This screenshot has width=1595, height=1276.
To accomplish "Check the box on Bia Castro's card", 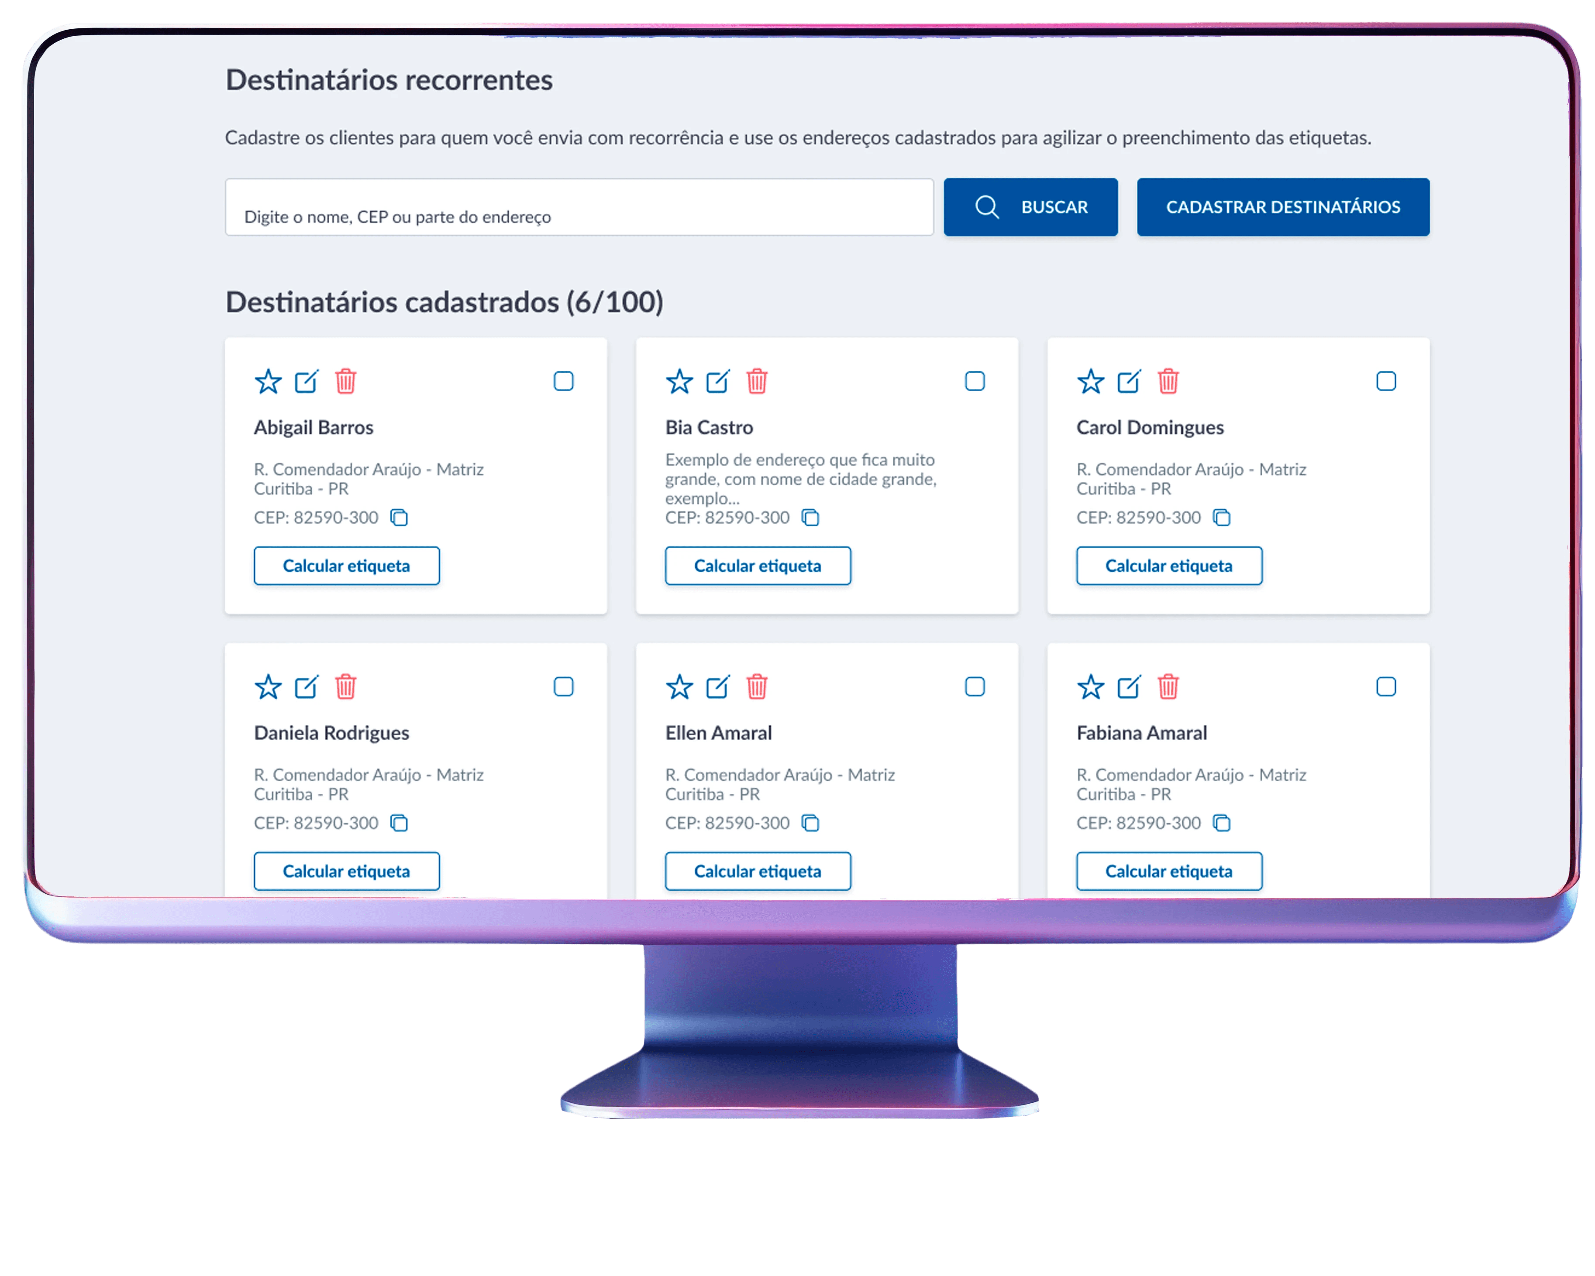I will coord(975,381).
